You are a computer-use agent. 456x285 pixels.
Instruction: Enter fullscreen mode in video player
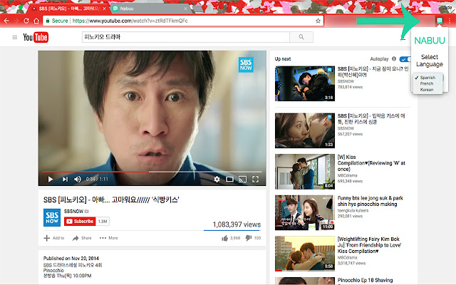coord(256,179)
